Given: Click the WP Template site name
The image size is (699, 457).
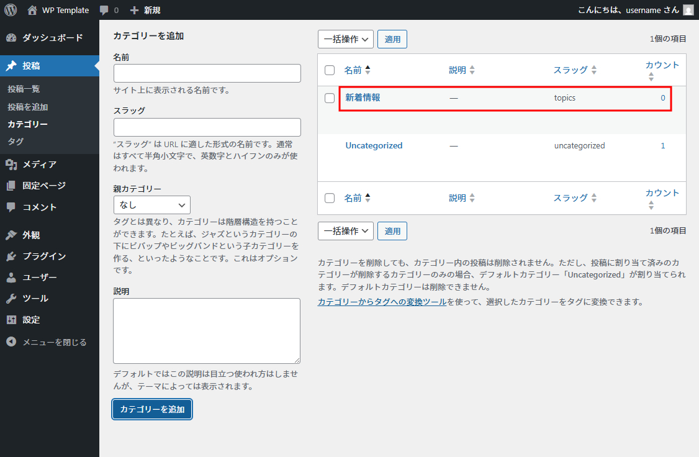Looking at the screenshot, I should click(x=66, y=11).
